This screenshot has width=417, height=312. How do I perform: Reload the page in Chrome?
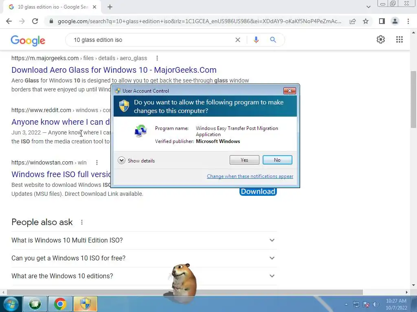[x=35, y=21]
